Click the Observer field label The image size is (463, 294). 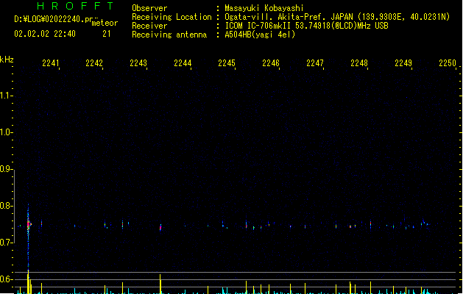tap(149, 8)
